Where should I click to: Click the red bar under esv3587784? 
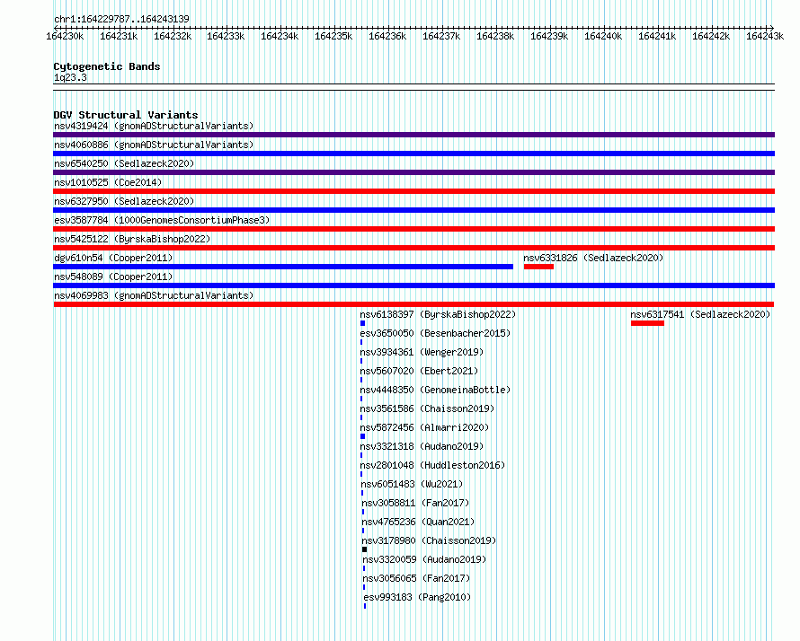(x=413, y=229)
